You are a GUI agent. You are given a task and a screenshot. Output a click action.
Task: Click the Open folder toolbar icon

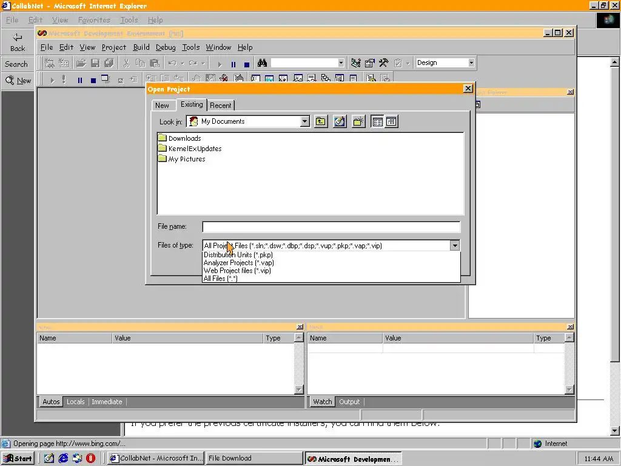(x=81, y=63)
